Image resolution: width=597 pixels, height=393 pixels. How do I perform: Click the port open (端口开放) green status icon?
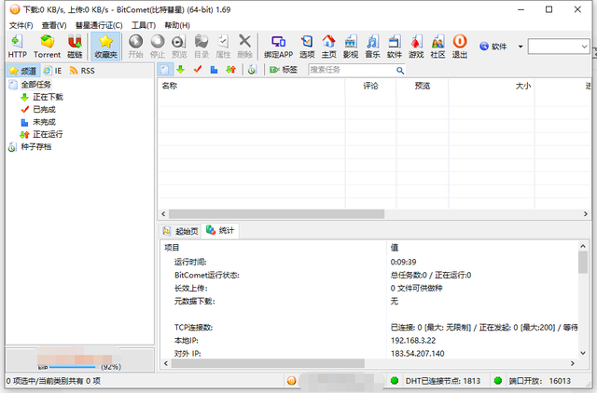(x=497, y=381)
